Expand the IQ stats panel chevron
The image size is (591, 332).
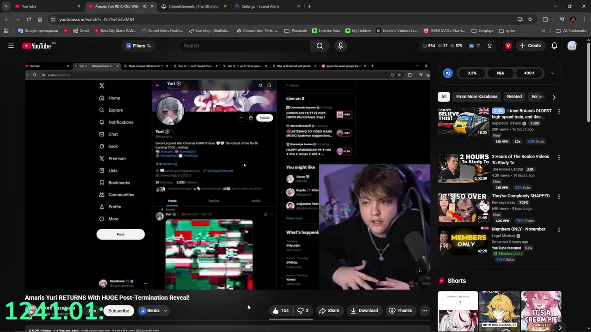pos(552,73)
